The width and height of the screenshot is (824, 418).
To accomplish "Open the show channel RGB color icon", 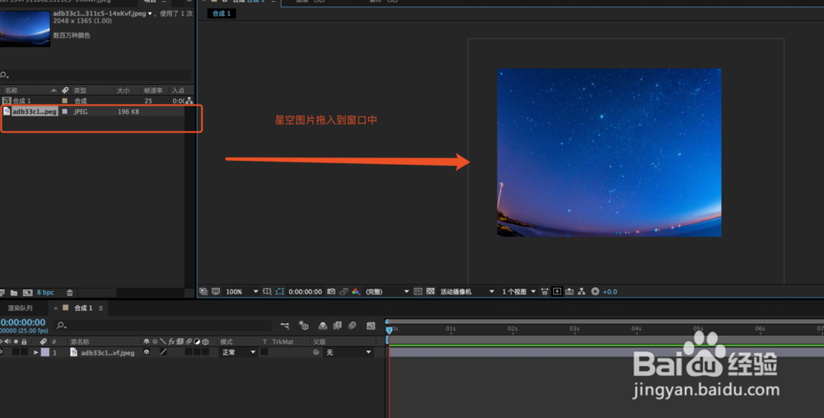I will pos(356,291).
